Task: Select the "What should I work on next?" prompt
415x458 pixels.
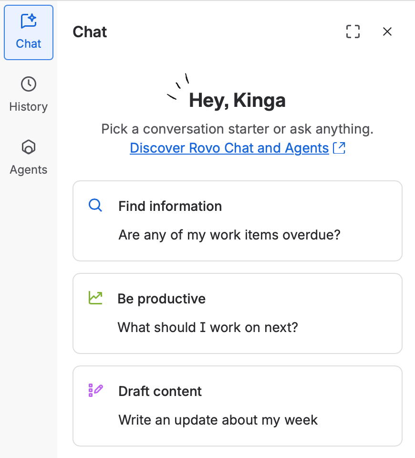Action: [207, 327]
